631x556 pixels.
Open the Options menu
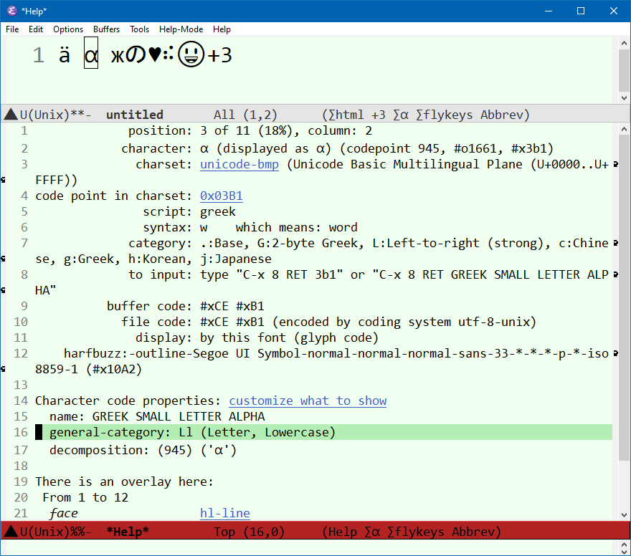pyautogui.click(x=68, y=29)
